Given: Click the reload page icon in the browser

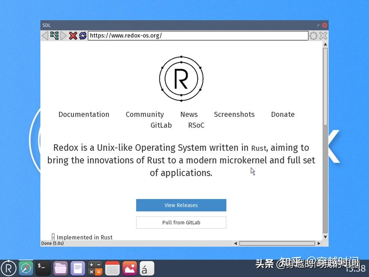Looking at the screenshot, I should click(82, 35).
